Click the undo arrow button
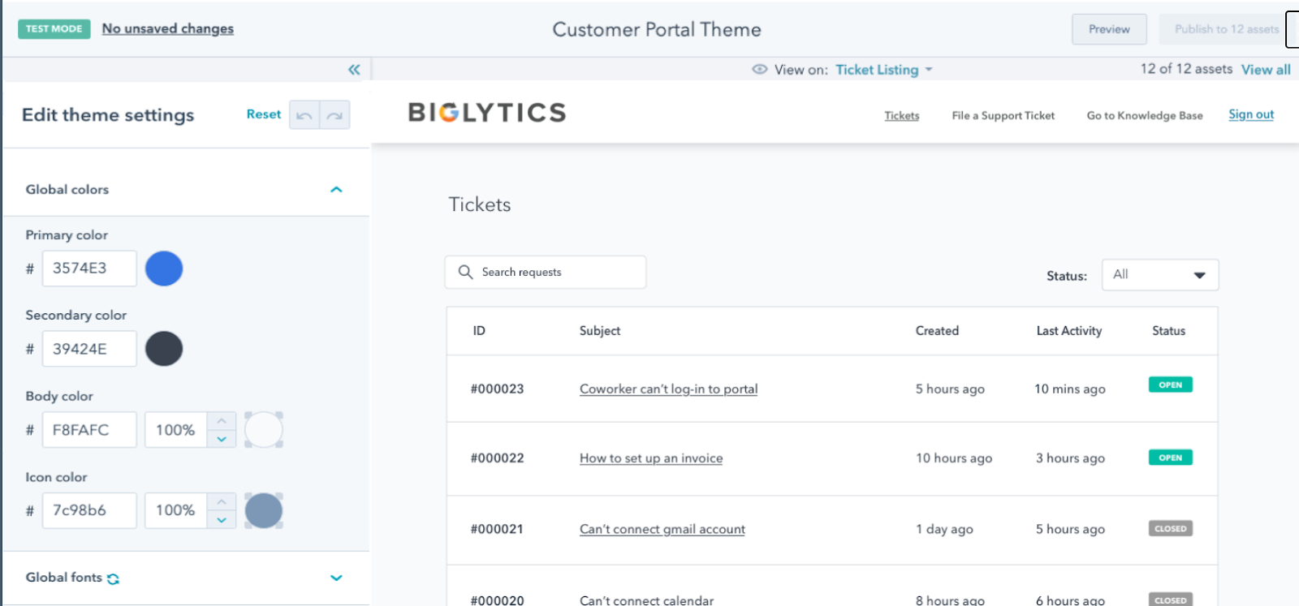Viewport: 1299px width, 606px height. pos(304,115)
